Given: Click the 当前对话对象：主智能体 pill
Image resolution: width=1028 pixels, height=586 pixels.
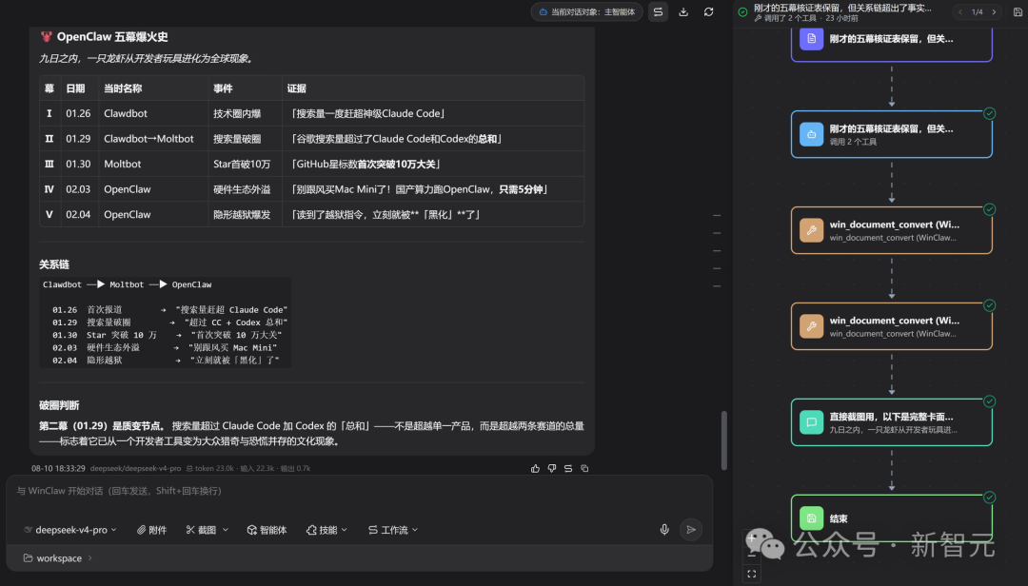Looking at the screenshot, I should coord(586,11).
